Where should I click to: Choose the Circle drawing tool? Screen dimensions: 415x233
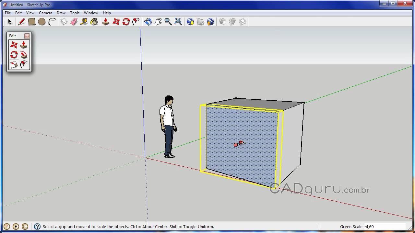pyautogui.click(x=41, y=22)
